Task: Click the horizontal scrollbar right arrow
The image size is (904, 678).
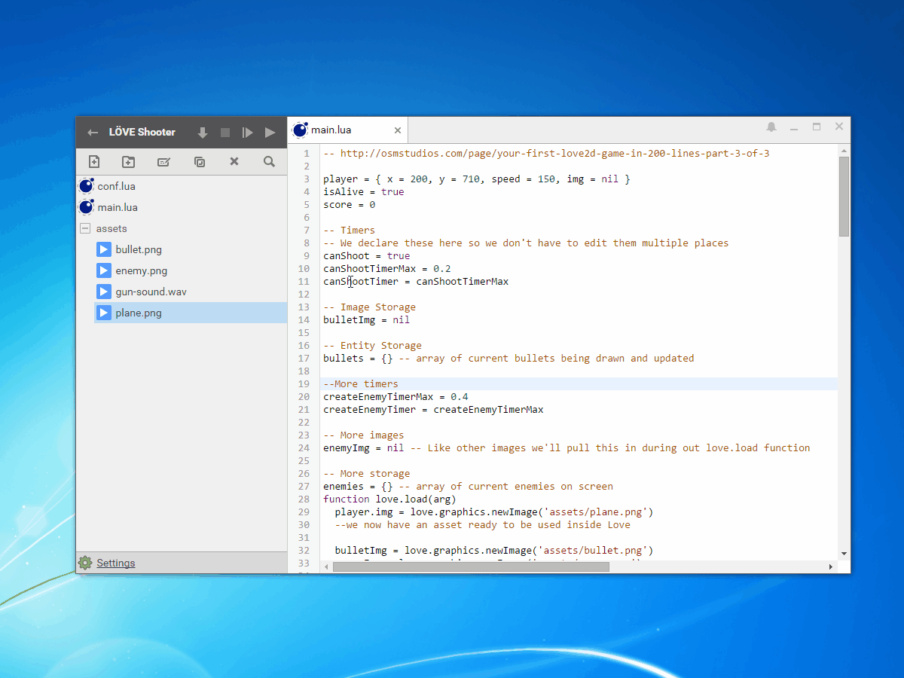Action: pyautogui.click(x=831, y=567)
